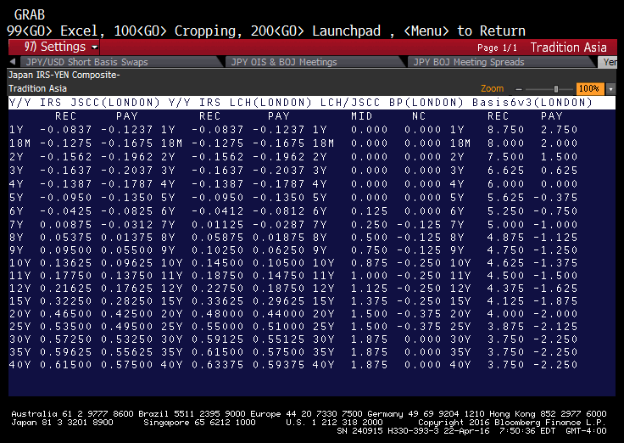Click Japan IRS-YEN Composite- title
This screenshot has height=443, width=624.
tap(64, 75)
